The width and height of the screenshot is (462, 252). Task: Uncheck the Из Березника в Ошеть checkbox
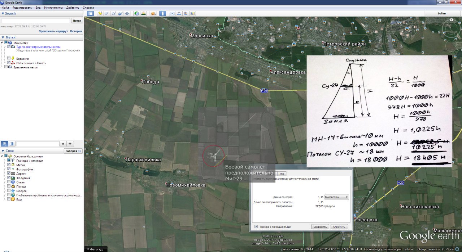(x=9, y=63)
